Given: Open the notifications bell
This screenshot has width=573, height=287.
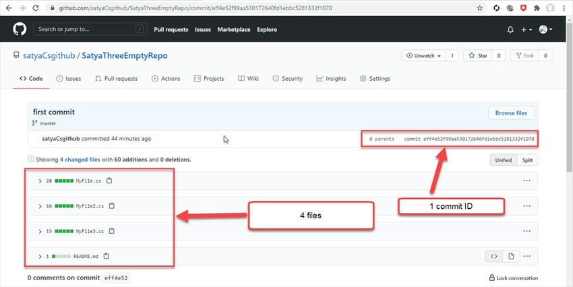Looking at the screenshot, I should pyautogui.click(x=510, y=30).
